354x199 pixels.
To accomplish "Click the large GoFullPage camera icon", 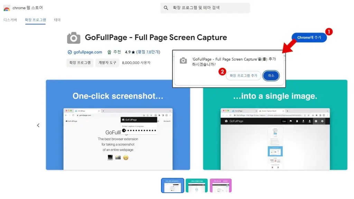I will (x=73, y=38).
